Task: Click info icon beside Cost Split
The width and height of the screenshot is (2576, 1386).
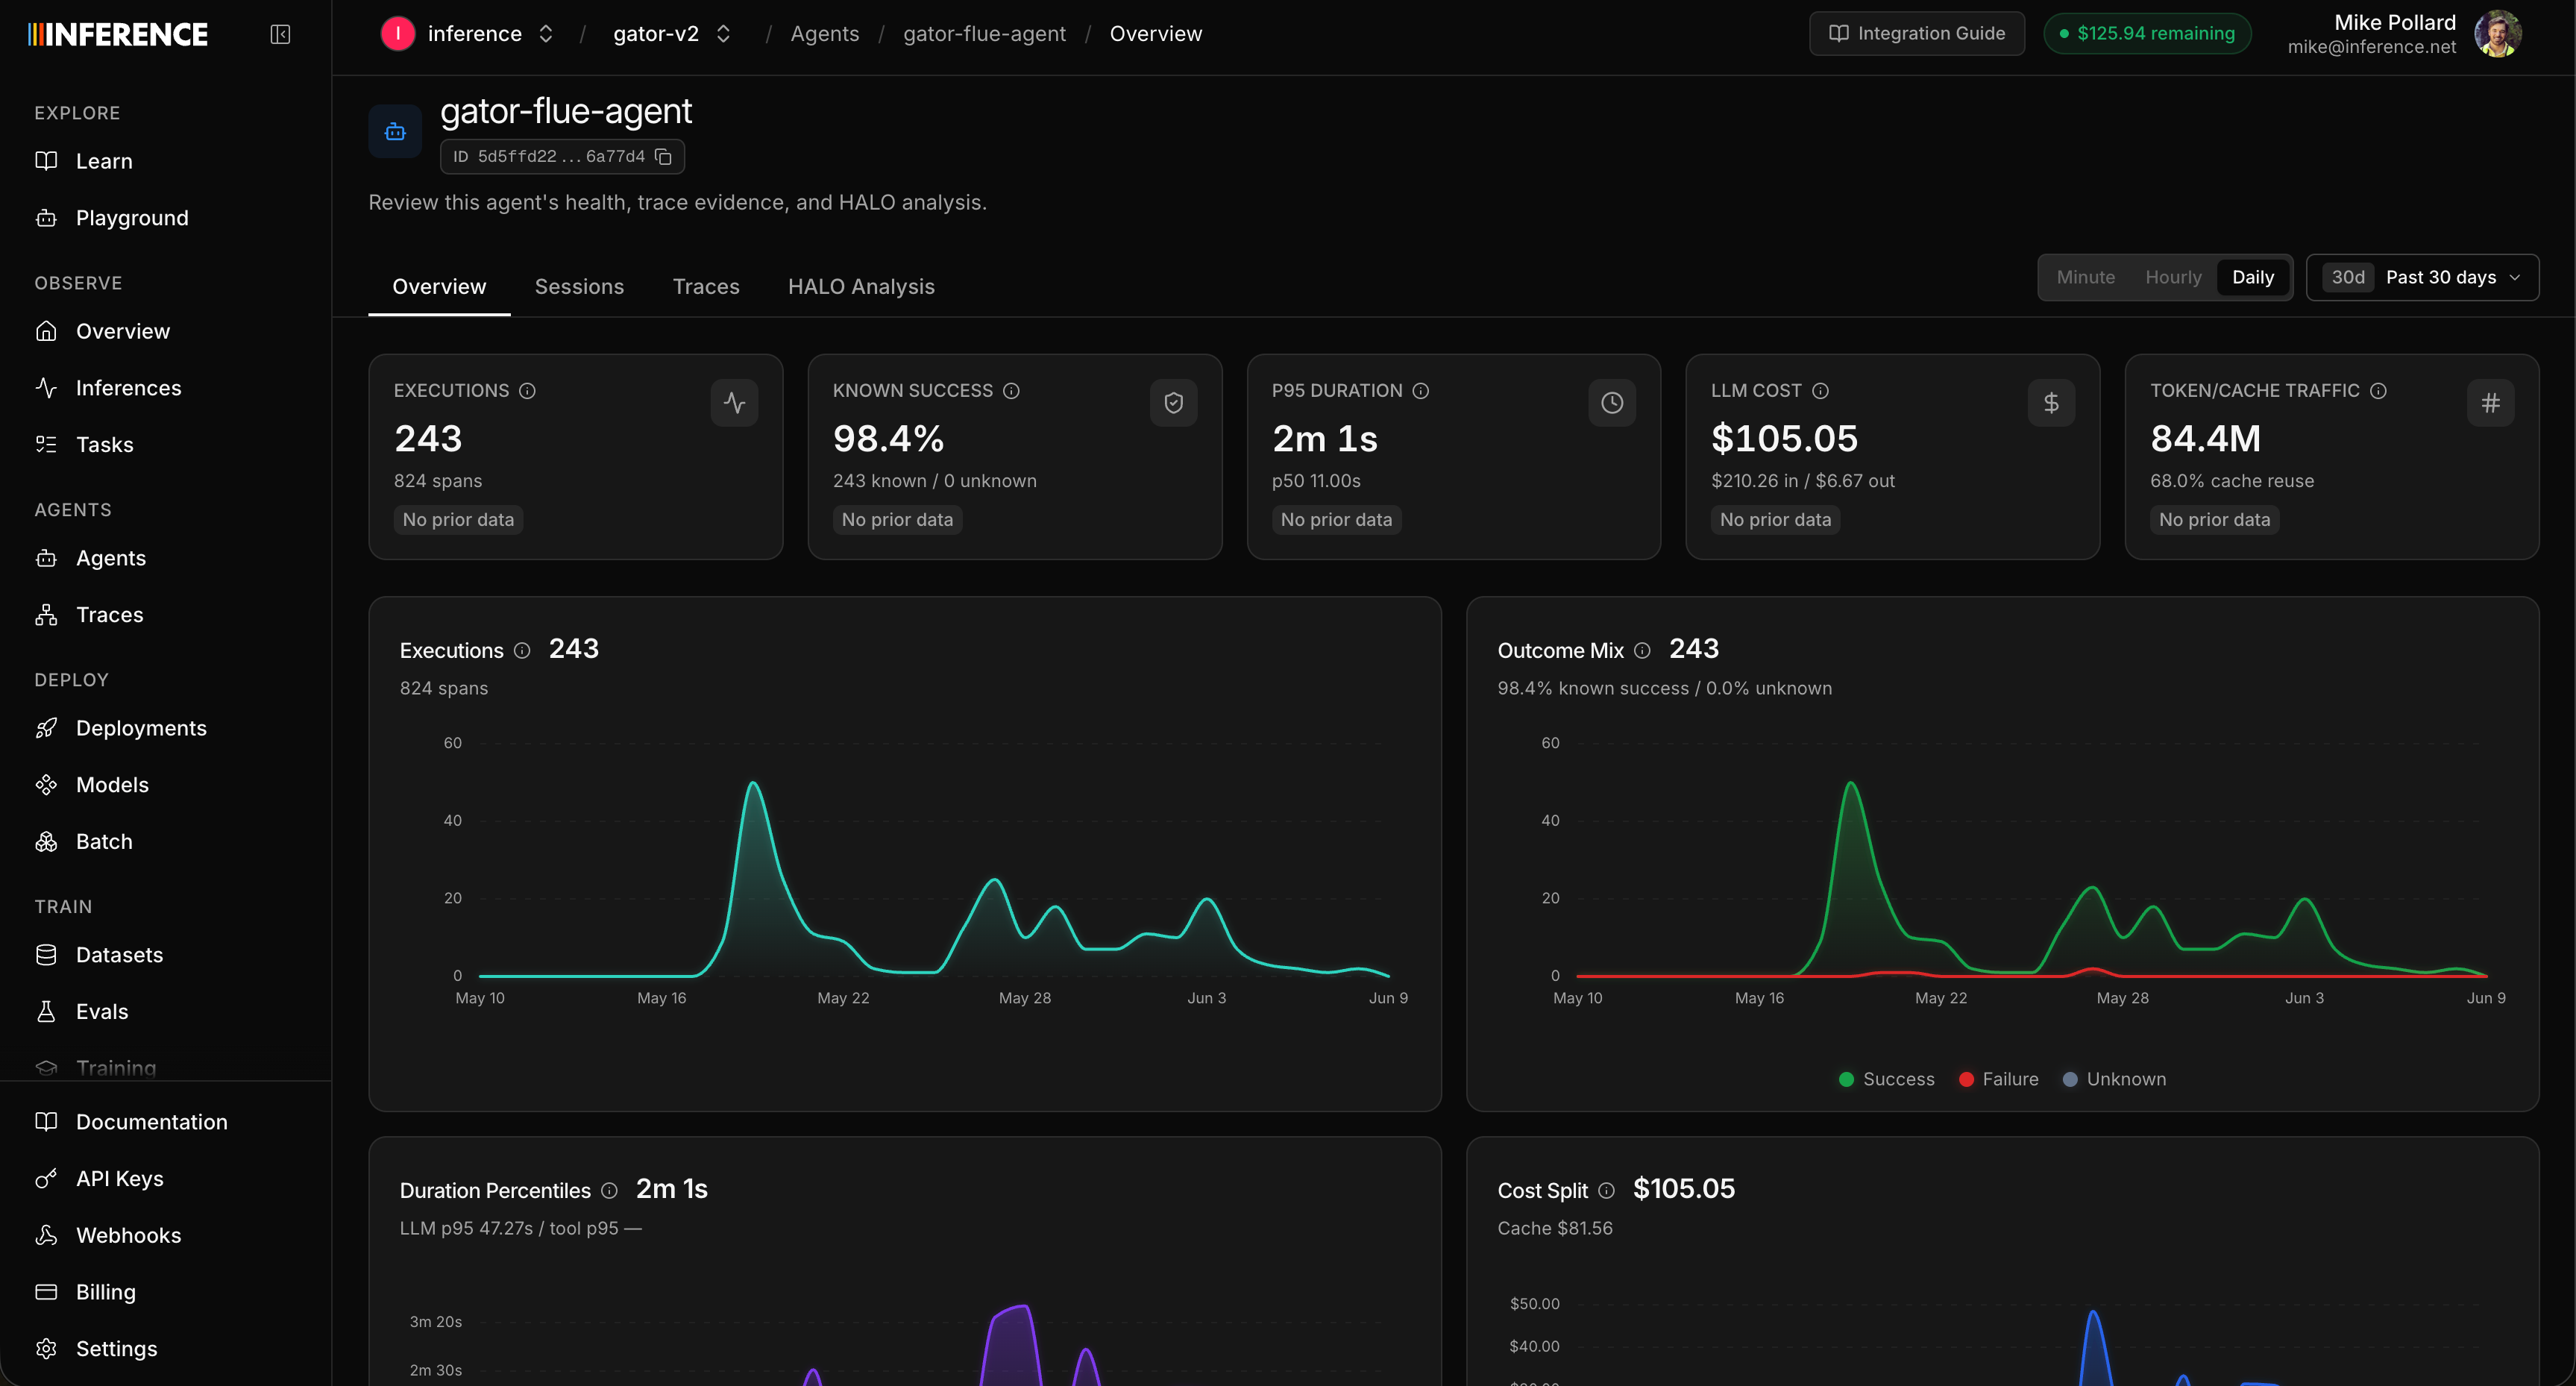Action: (1606, 1191)
